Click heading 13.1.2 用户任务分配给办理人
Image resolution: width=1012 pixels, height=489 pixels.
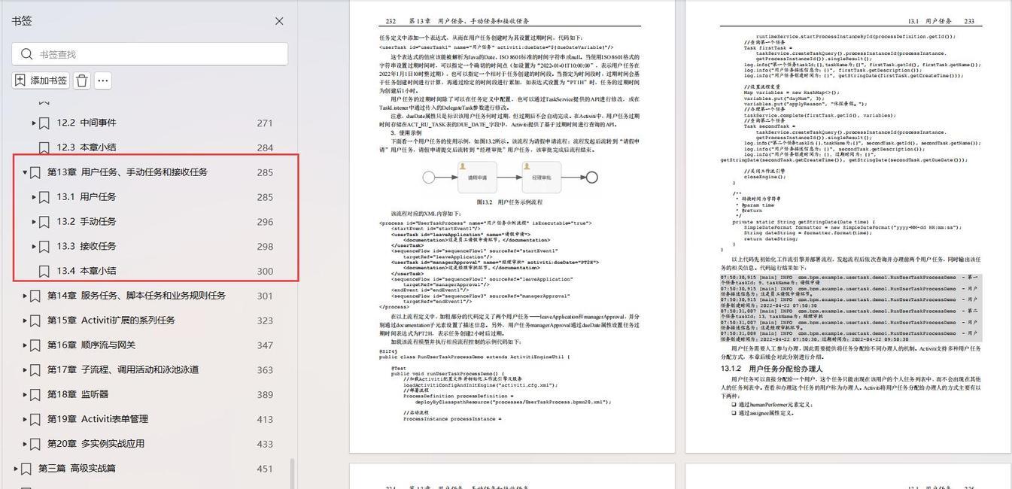[x=772, y=369]
